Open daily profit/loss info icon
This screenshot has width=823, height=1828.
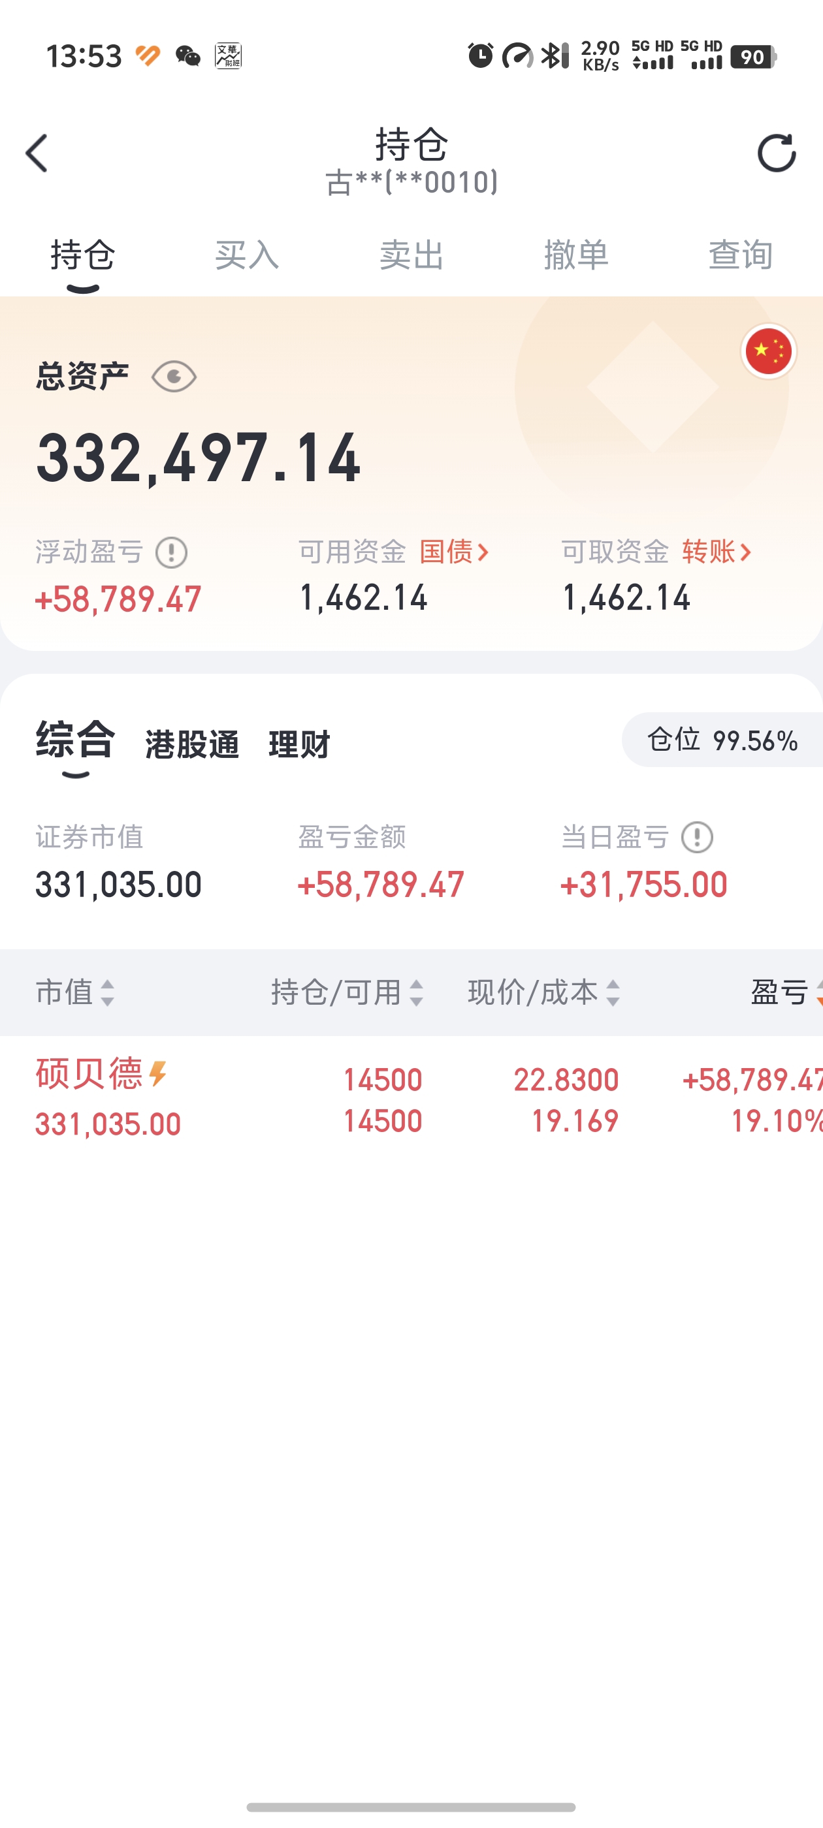click(696, 838)
